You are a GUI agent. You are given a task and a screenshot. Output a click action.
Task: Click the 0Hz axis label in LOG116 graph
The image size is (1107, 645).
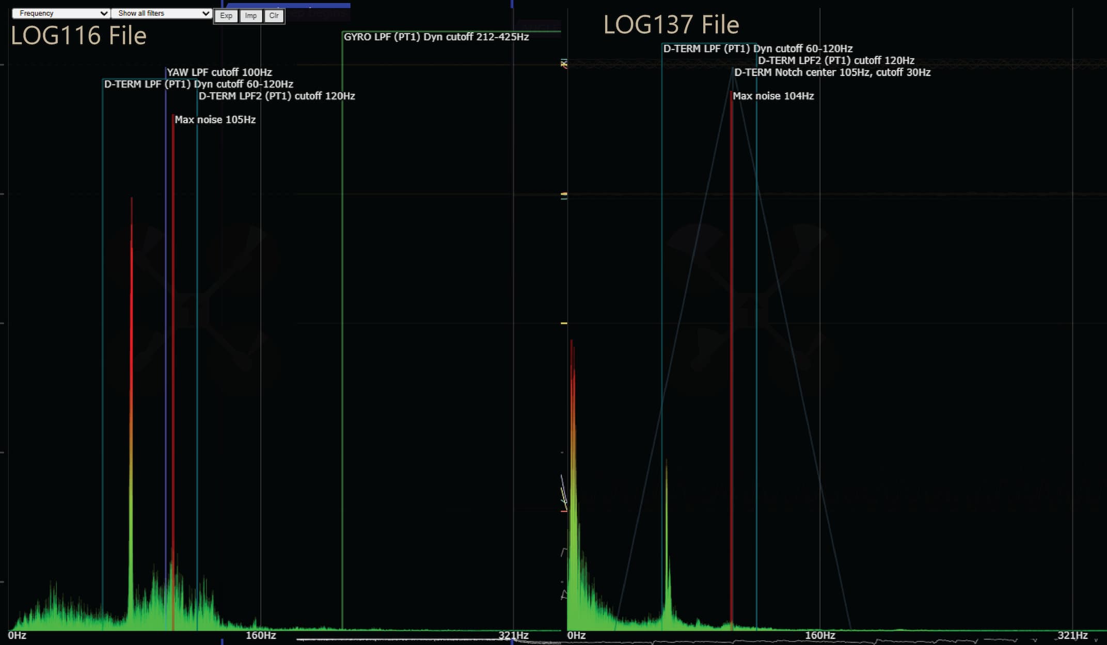17,635
